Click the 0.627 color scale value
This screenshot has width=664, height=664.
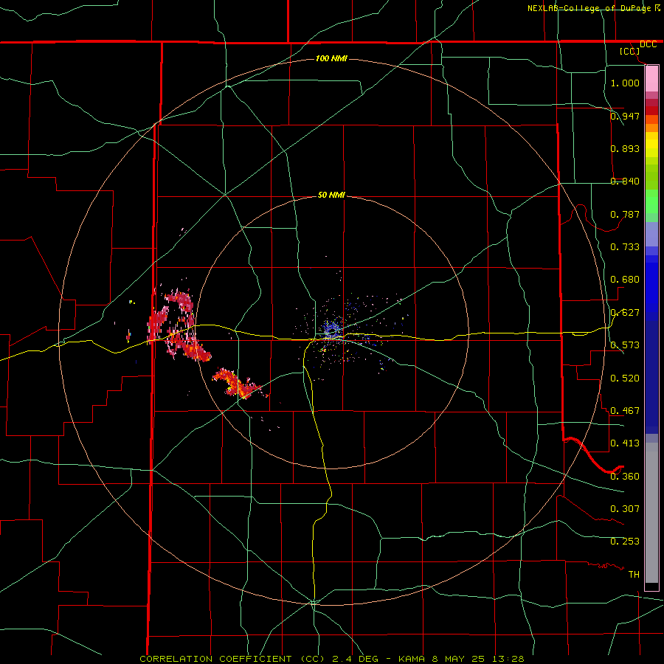(x=625, y=313)
